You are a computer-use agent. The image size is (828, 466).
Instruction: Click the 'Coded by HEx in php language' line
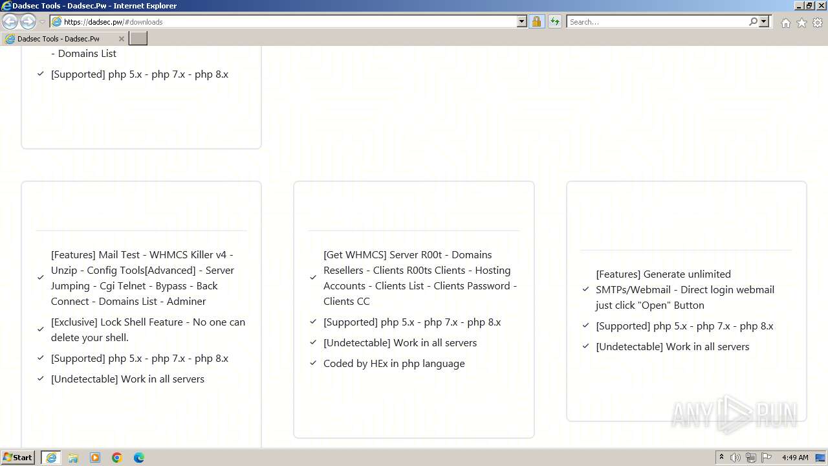point(394,363)
